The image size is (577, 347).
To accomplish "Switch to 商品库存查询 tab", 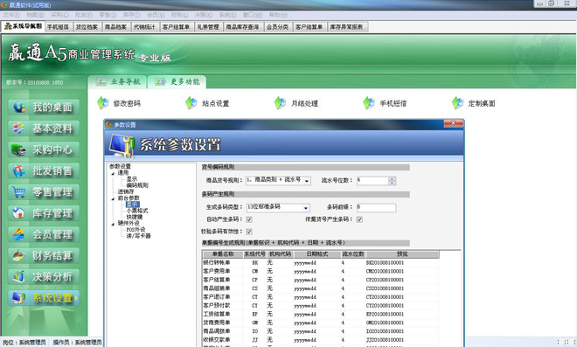I will click(242, 27).
